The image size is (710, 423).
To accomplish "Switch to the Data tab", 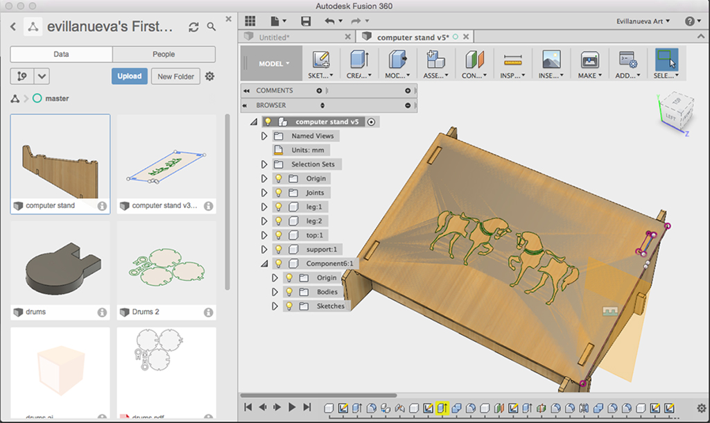I will (61, 54).
